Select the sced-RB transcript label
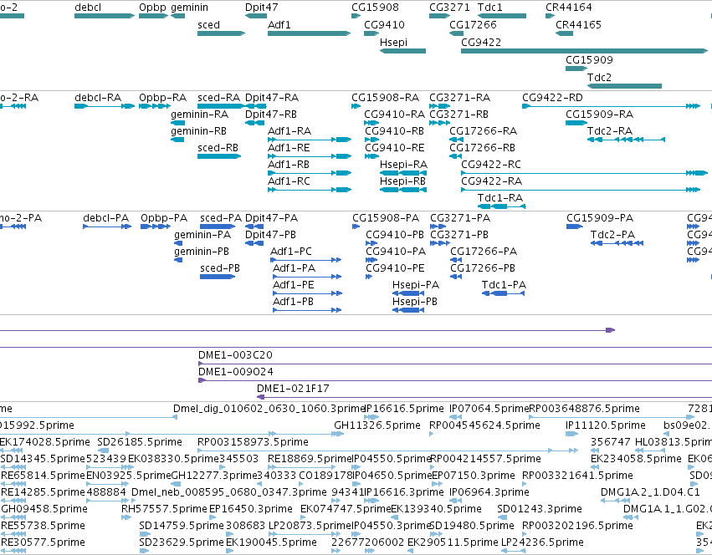Screen dimensions: 712x555 pyautogui.click(x=218, y=148)
